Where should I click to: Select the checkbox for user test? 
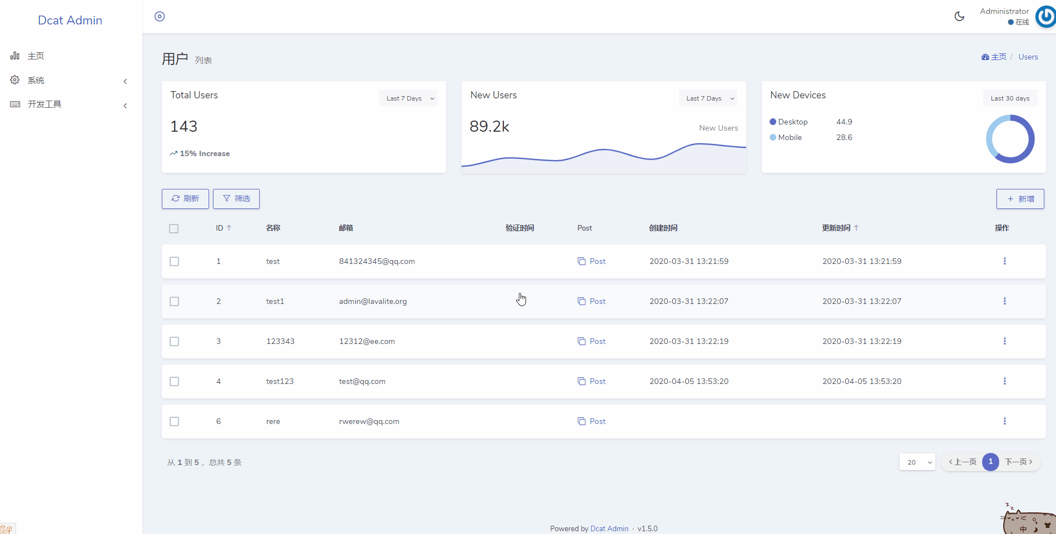coord(175,261)
